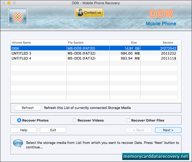Click the 31272542 sectors value
Screen dimensions: 192x162
click(168, 48)
